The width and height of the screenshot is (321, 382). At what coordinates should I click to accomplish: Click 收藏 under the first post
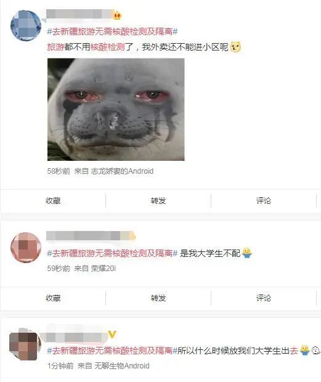click(53, 201)
